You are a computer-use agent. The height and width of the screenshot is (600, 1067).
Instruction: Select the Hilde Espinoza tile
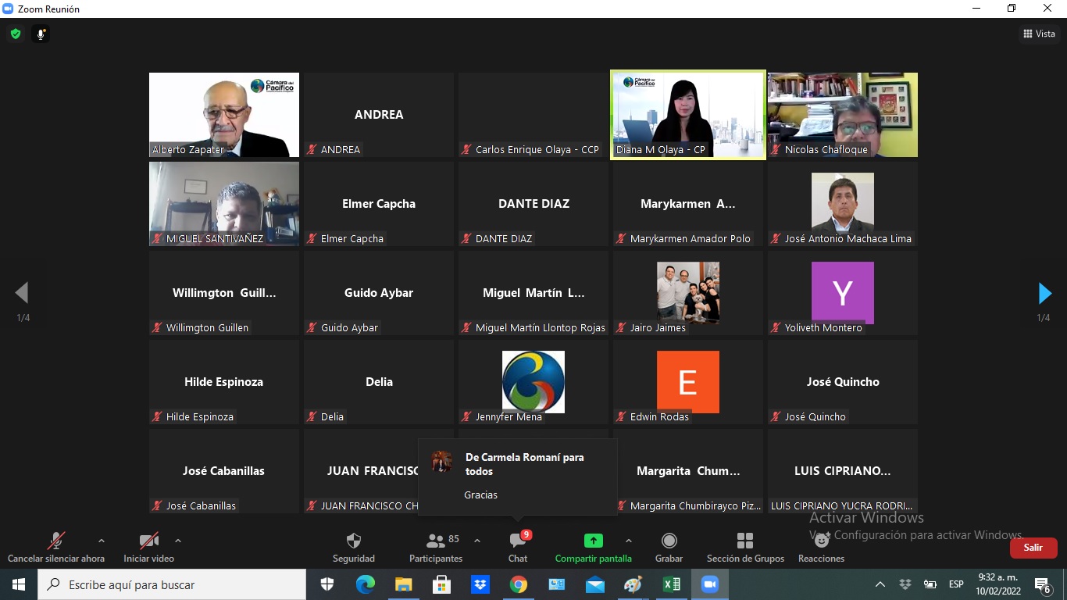224,382
